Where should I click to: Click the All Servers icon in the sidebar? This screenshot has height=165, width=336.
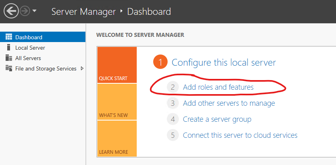tap(8, 58)
